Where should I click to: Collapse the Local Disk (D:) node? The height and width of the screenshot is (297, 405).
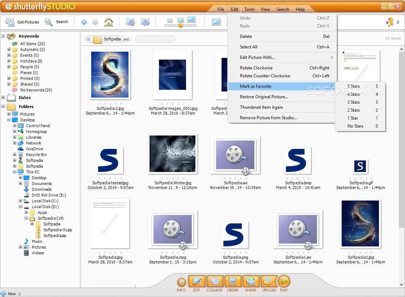tap(20, 207)
